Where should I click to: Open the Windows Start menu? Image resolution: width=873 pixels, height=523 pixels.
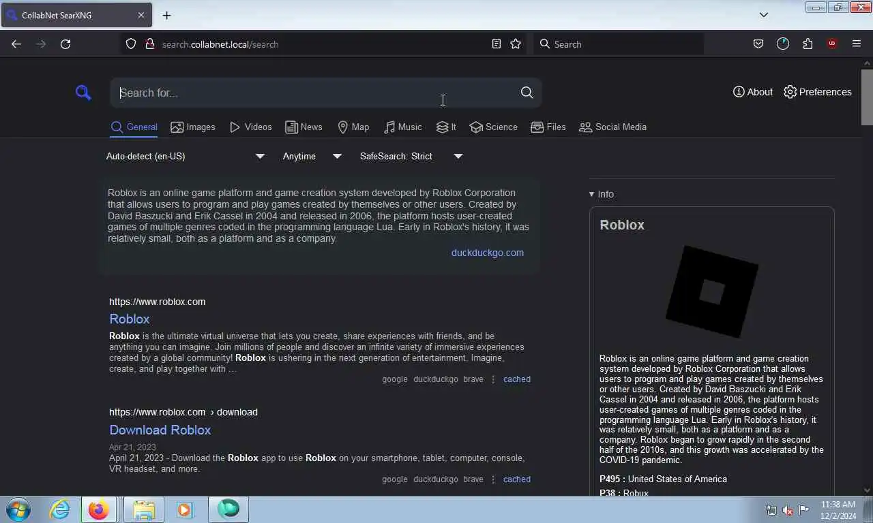[x=18, y=509]
